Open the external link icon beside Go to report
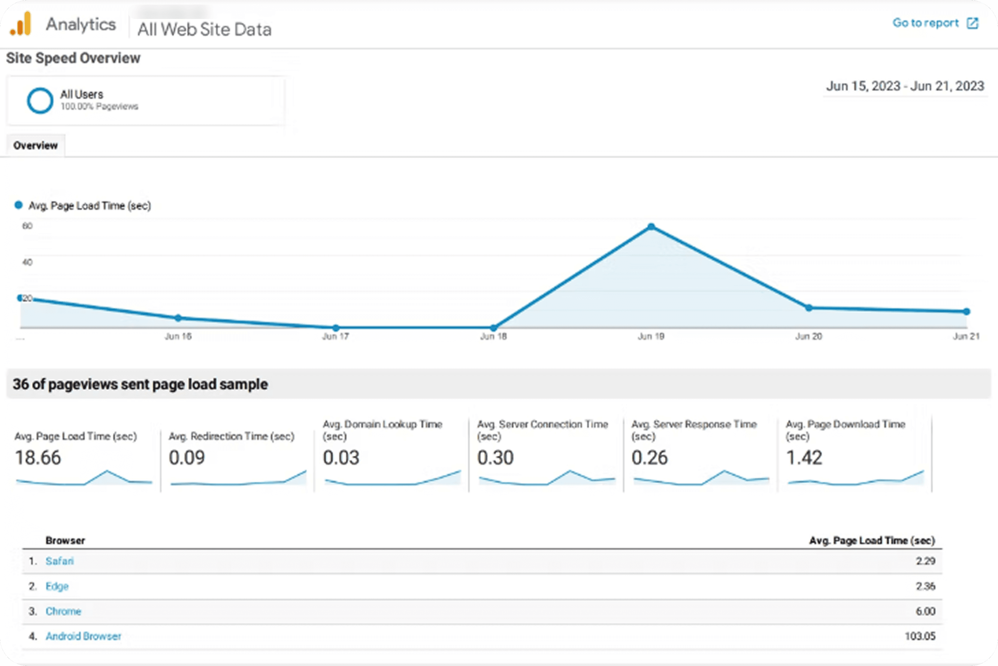This screenshot has height=666, width=998. pos(972,23)
